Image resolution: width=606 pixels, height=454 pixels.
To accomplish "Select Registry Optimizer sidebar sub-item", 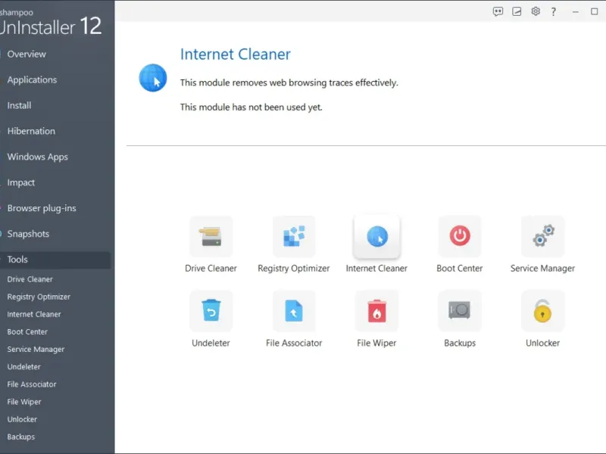I will (39, 297).
